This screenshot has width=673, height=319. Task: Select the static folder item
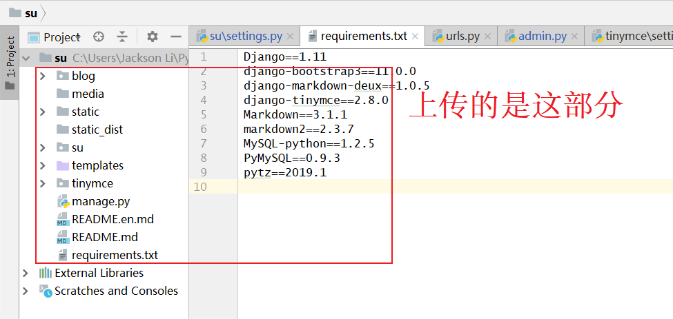(x=86, y=112)
